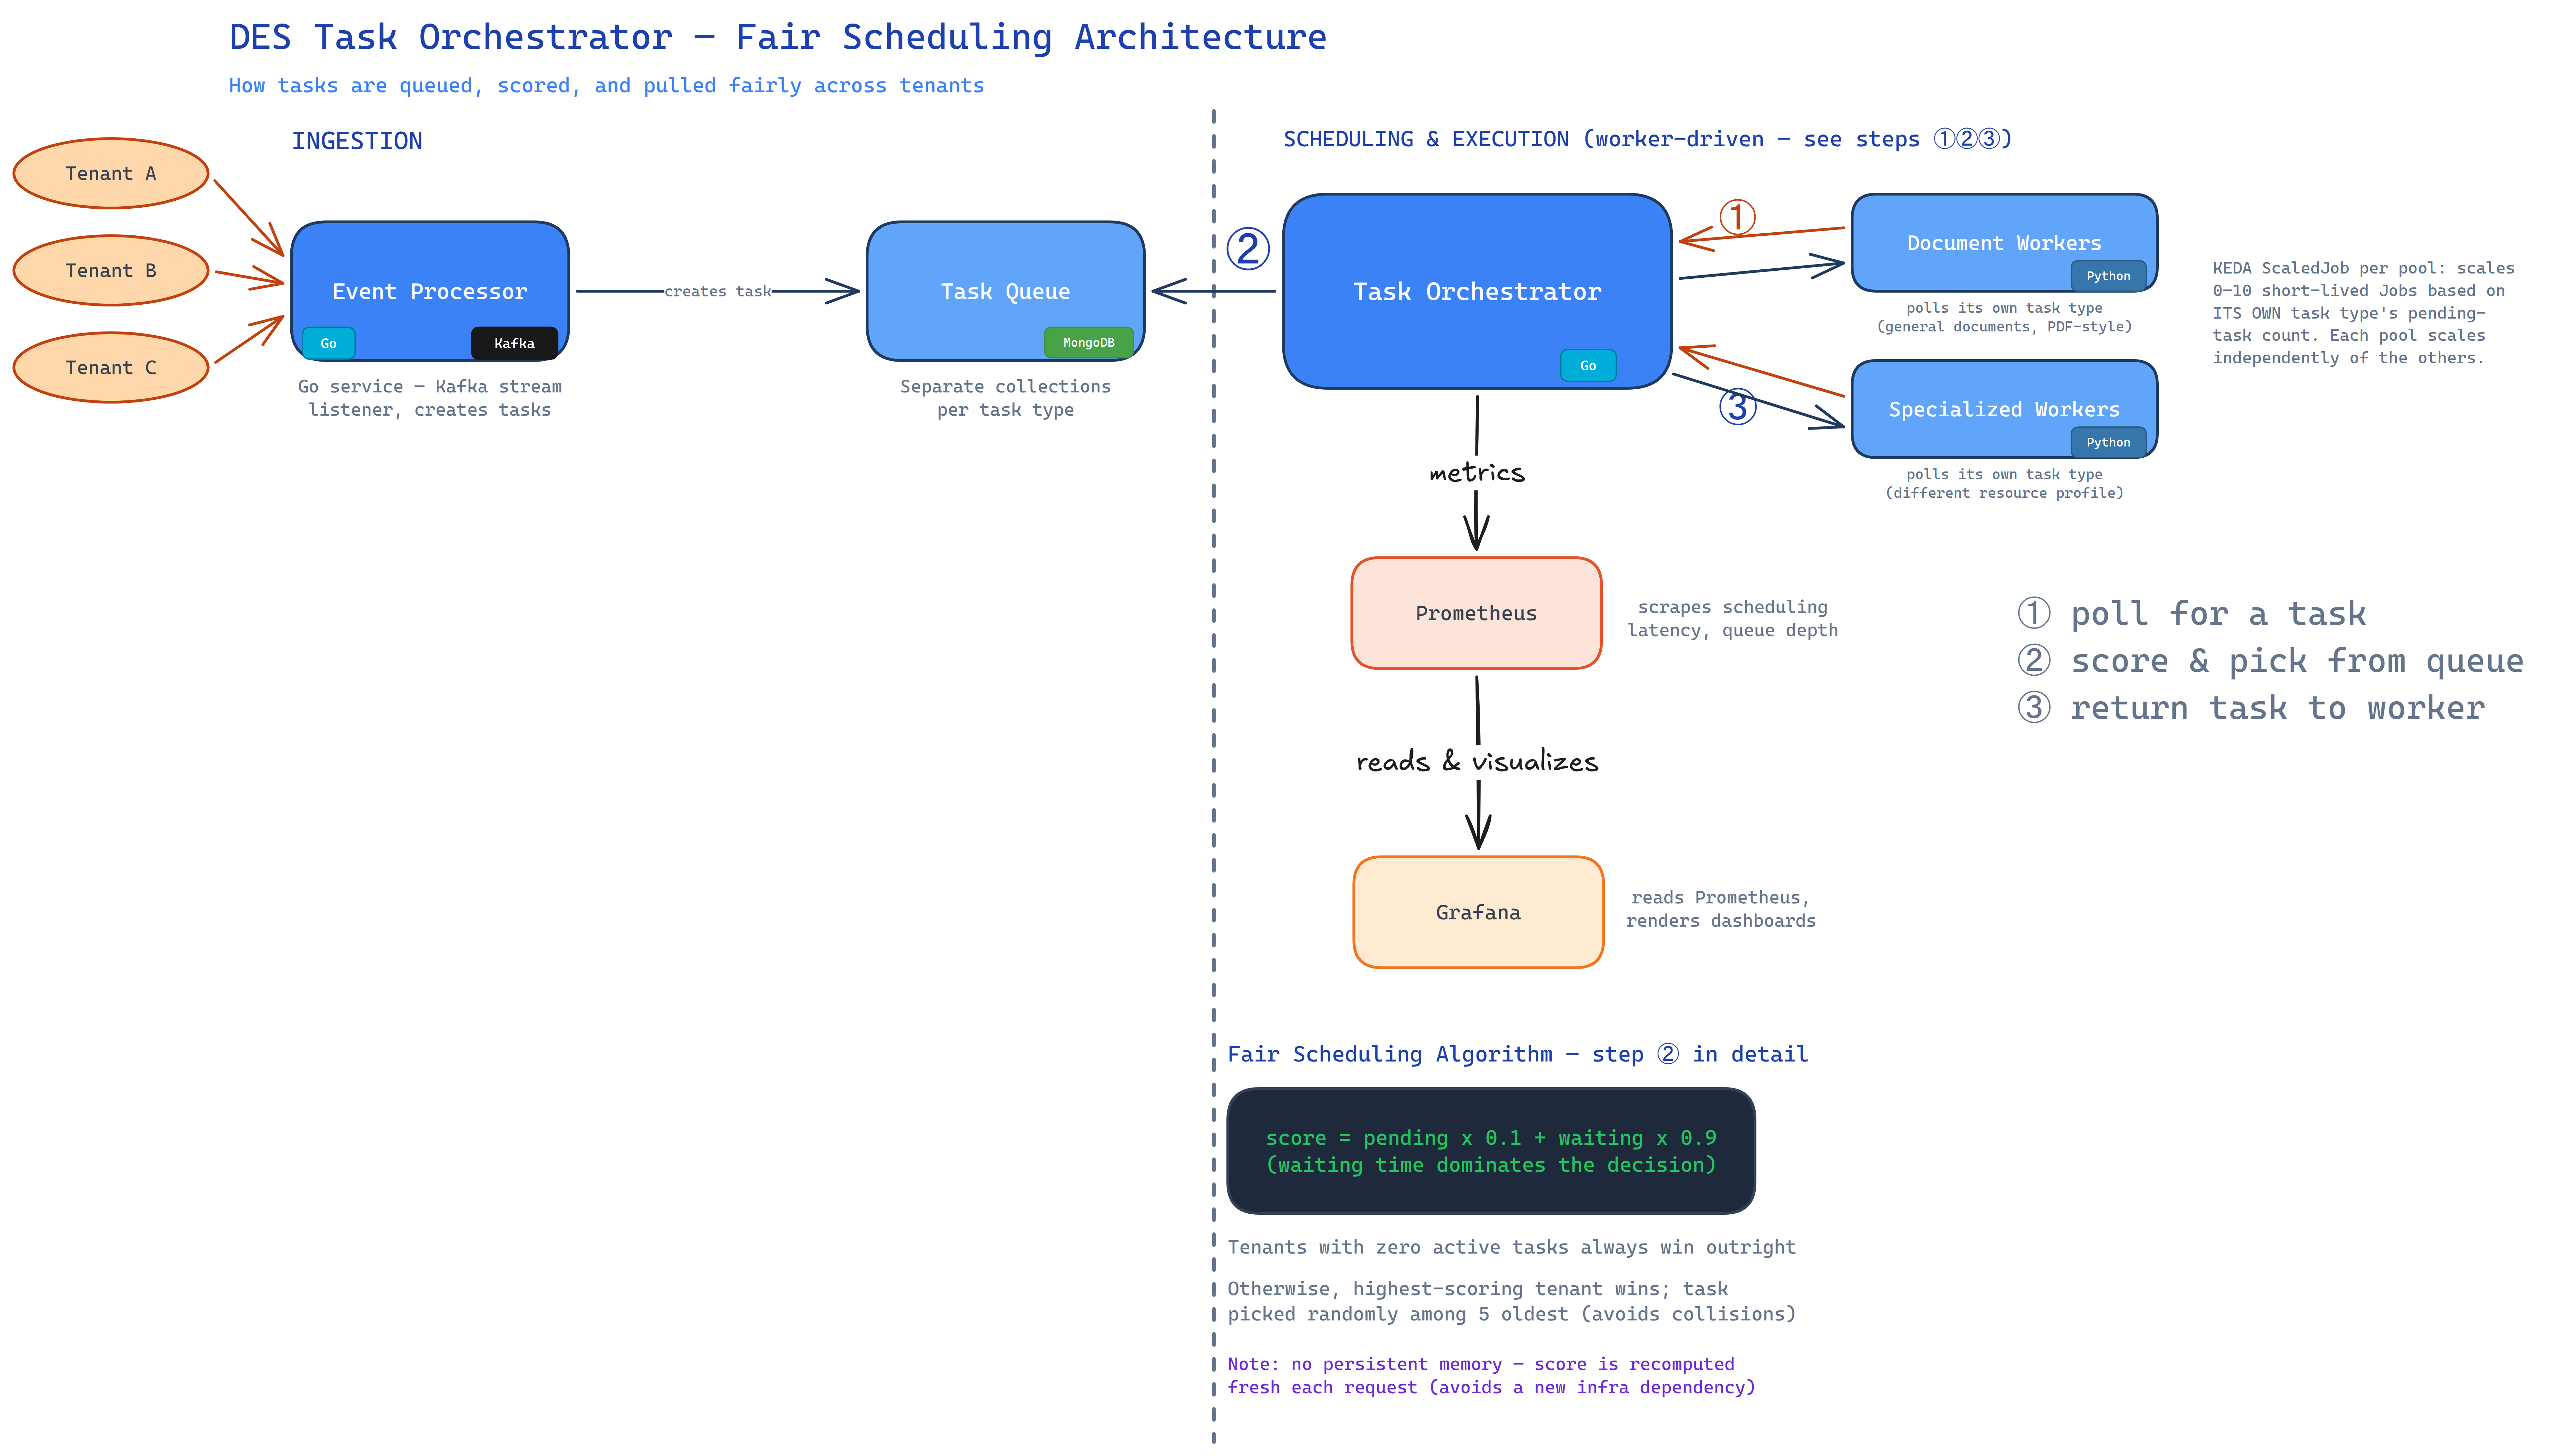This screenshot has height=1456, width=2559.
Task: Click the Kafka badge on Event Processor
Action: click(514, 343)
